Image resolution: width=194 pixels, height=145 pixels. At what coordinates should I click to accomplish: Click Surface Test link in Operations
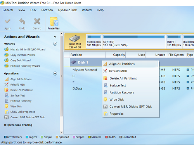pos(18,95)
